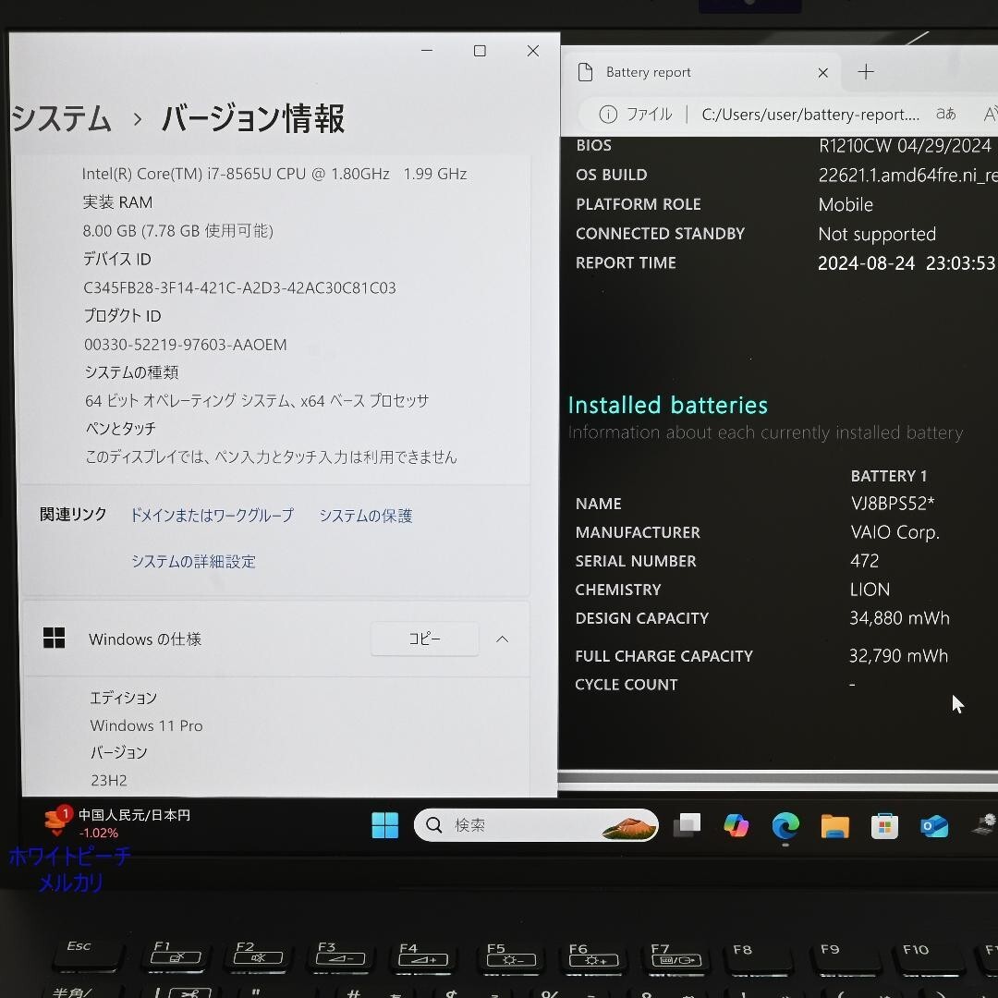Select the Battery report tab
Image resolution: width=998 pixels, height=998 pixels.
click(x=701, y=72)
